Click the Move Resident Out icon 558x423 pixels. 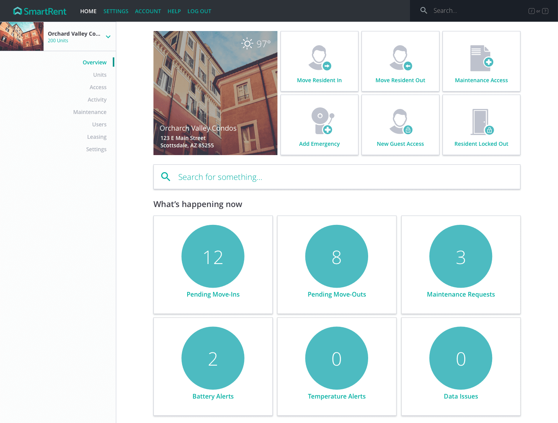(401, 58)
